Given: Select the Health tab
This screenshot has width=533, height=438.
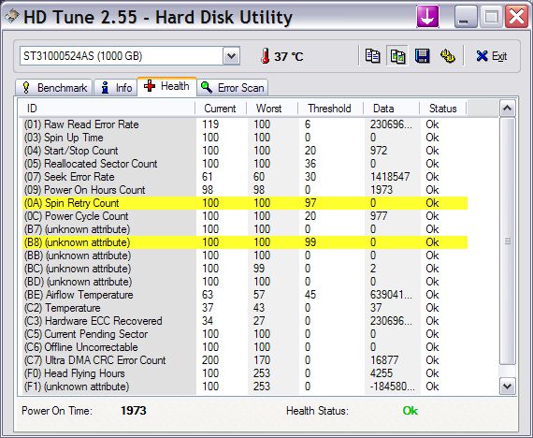Looking at the screenshot, I should [x=166, y=86].
